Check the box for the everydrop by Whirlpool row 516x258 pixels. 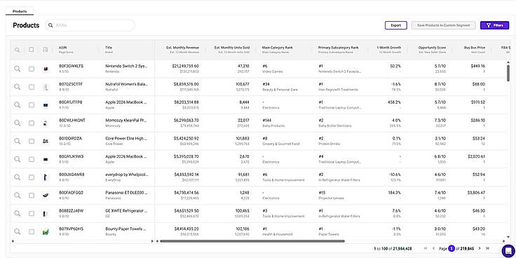click(32, 177)
